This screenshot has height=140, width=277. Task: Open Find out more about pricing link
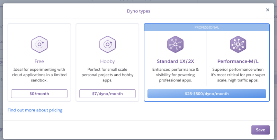tap(35, 110)
